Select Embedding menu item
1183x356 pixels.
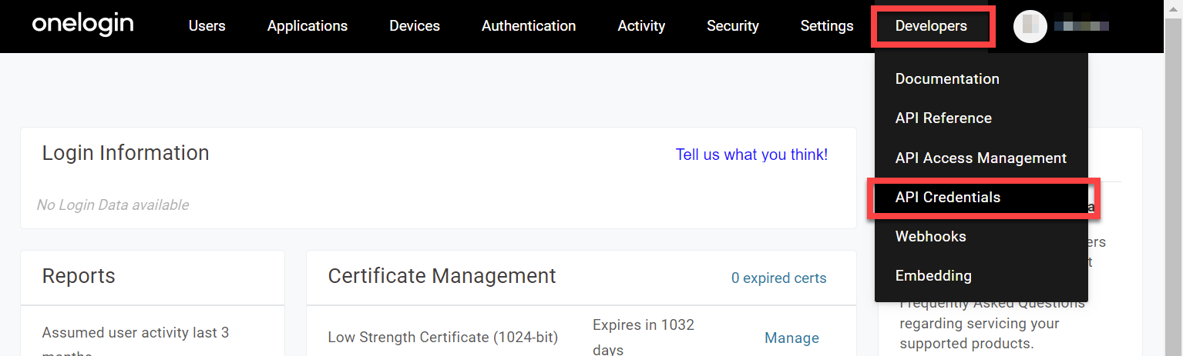(933, 276)
